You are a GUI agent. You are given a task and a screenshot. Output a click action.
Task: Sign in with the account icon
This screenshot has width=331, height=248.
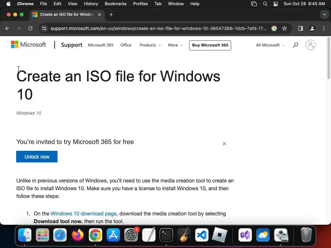coord(311,45)
